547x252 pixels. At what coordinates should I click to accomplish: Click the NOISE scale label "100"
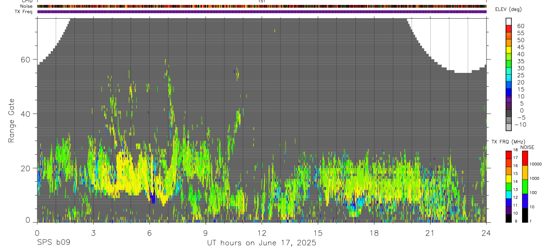coord(533,193)
